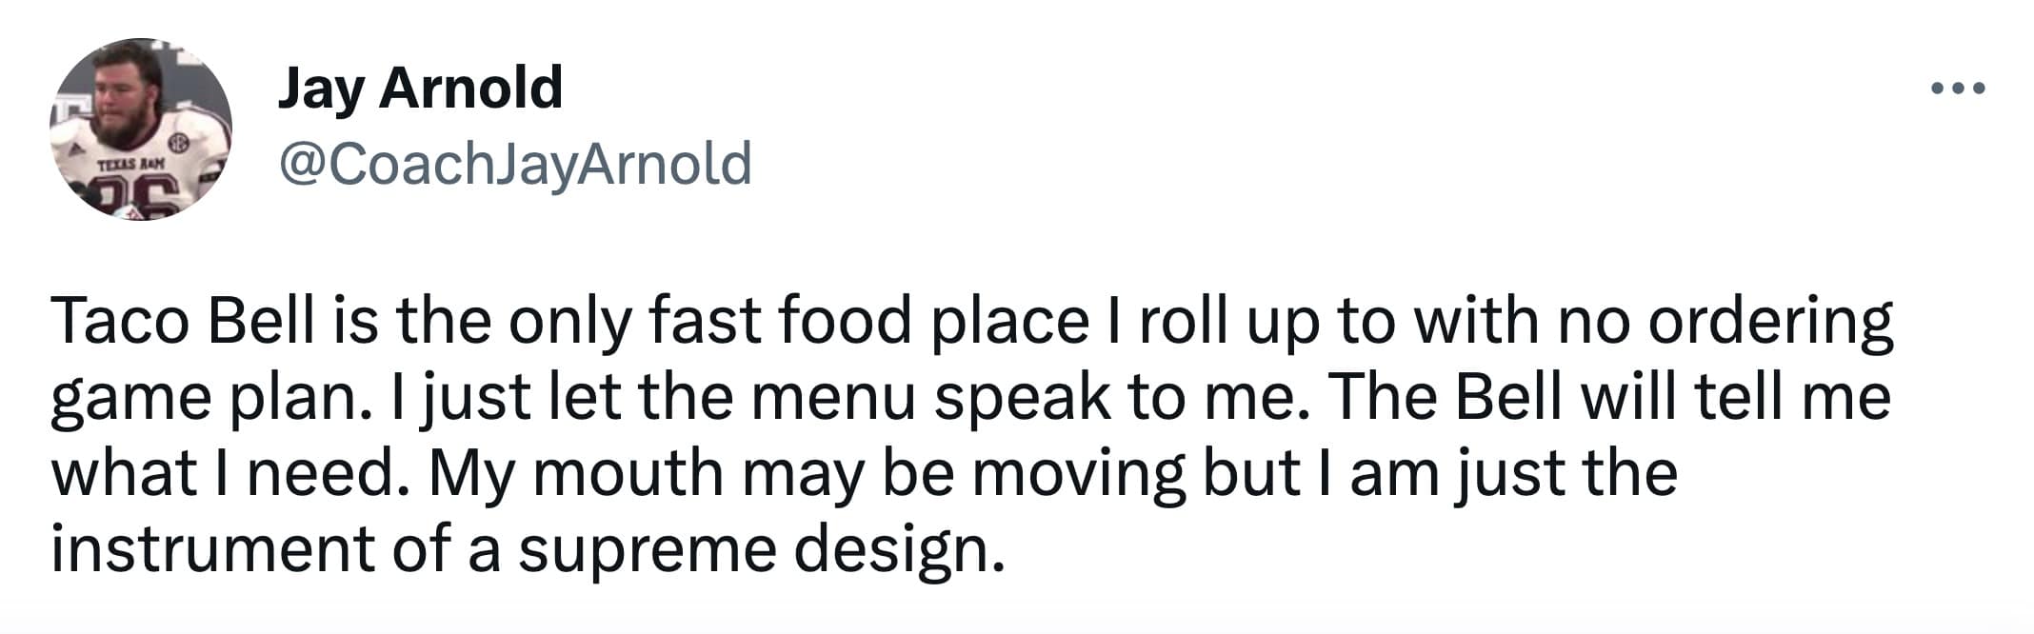Screen dimensions: 2034x634
Task: Open the three-dot more options menu
Action: pos(1957,89)
